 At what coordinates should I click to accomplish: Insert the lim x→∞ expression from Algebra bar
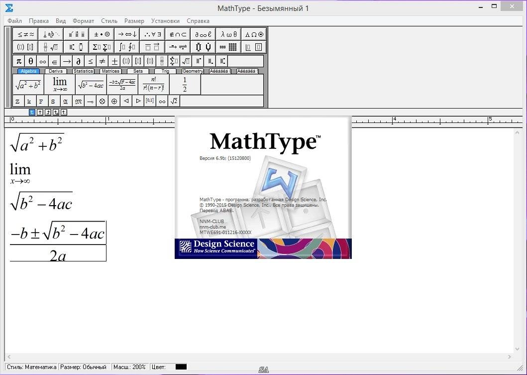click(60, 85)
